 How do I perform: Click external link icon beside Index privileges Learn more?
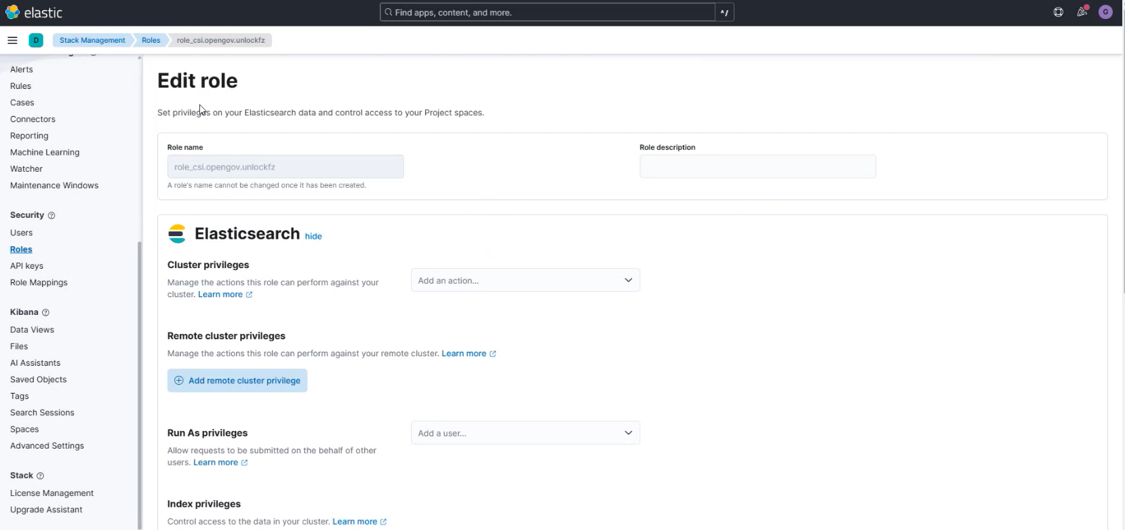[383, 522]
